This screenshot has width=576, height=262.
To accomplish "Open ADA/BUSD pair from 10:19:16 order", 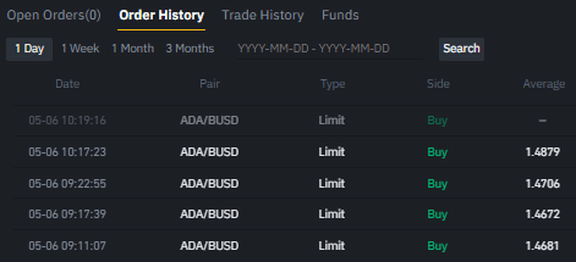I will click(x=209, y=120).
